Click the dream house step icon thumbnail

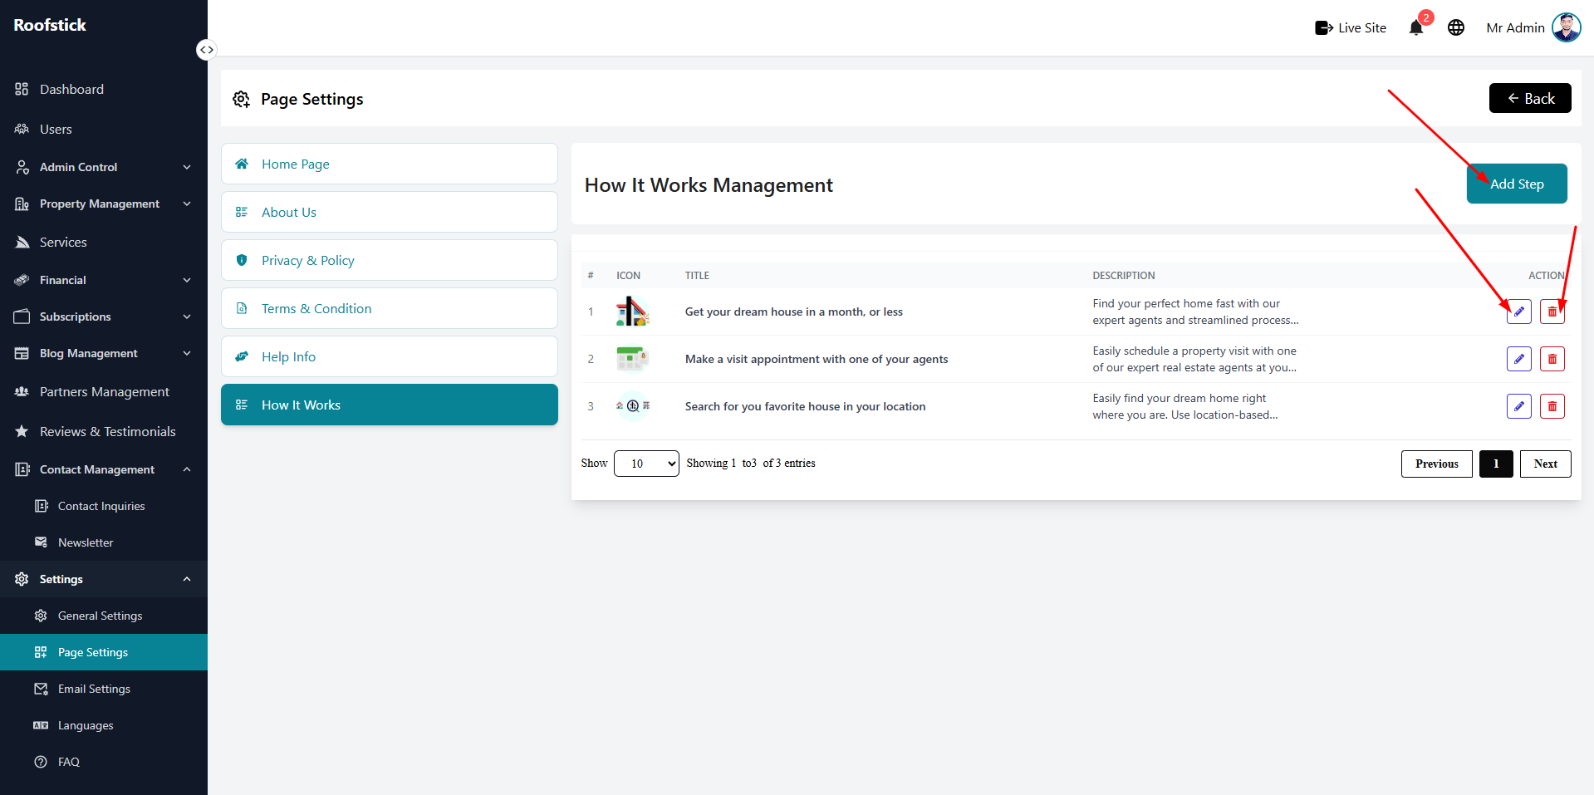[632, 312]
